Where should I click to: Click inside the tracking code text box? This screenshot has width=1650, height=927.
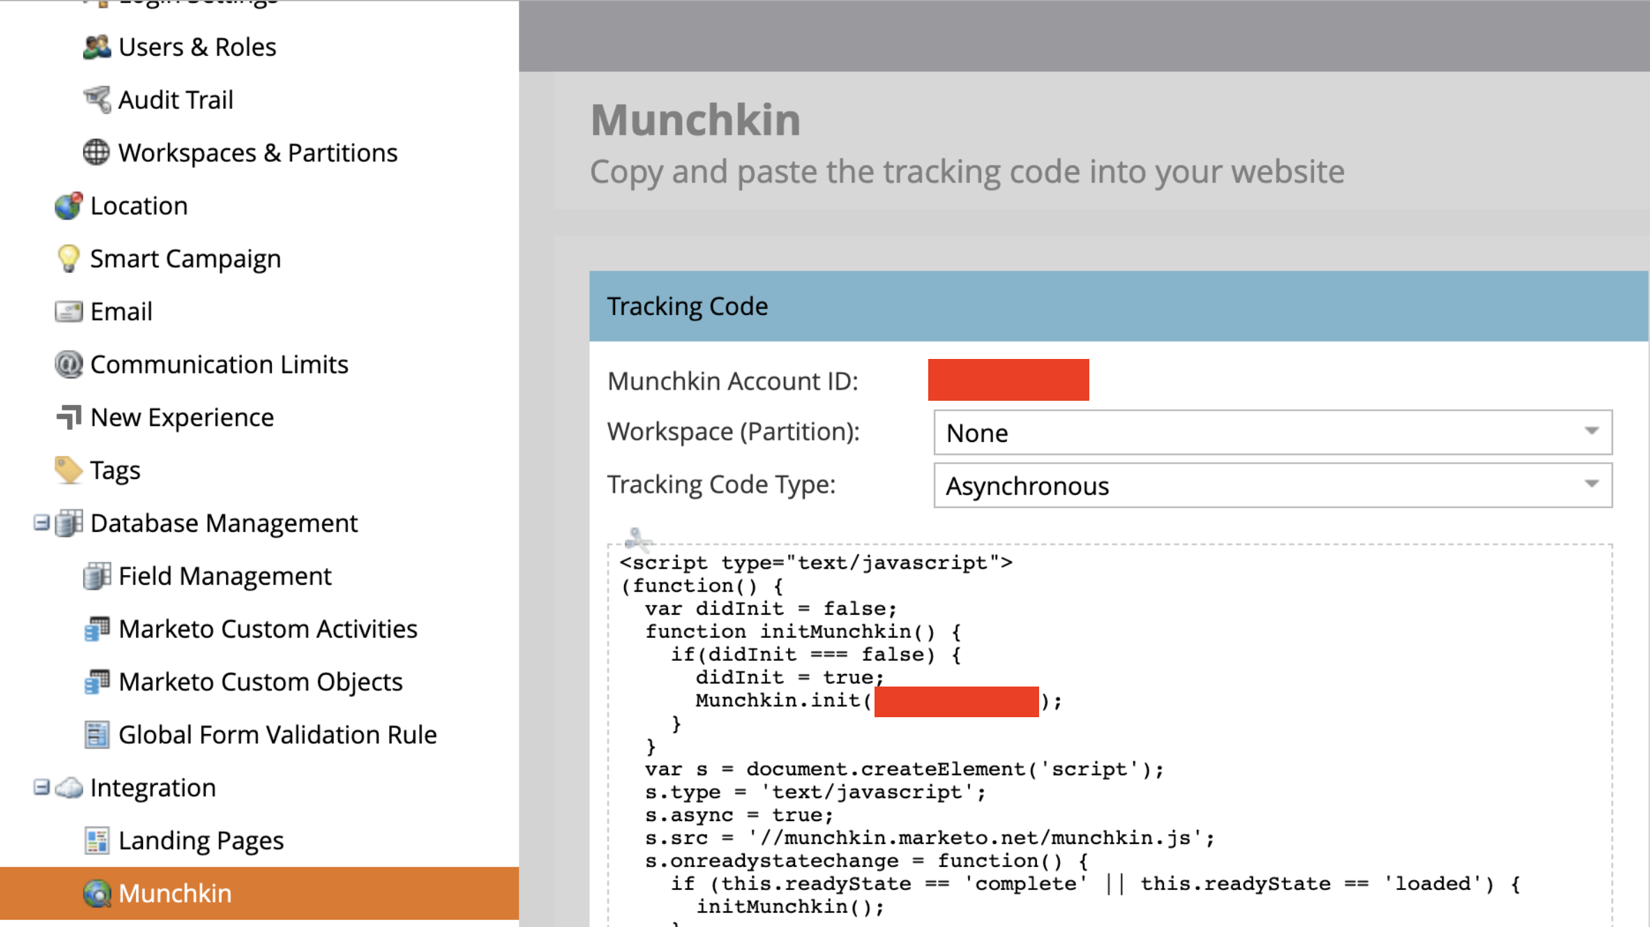click(x=1110, y=735)
